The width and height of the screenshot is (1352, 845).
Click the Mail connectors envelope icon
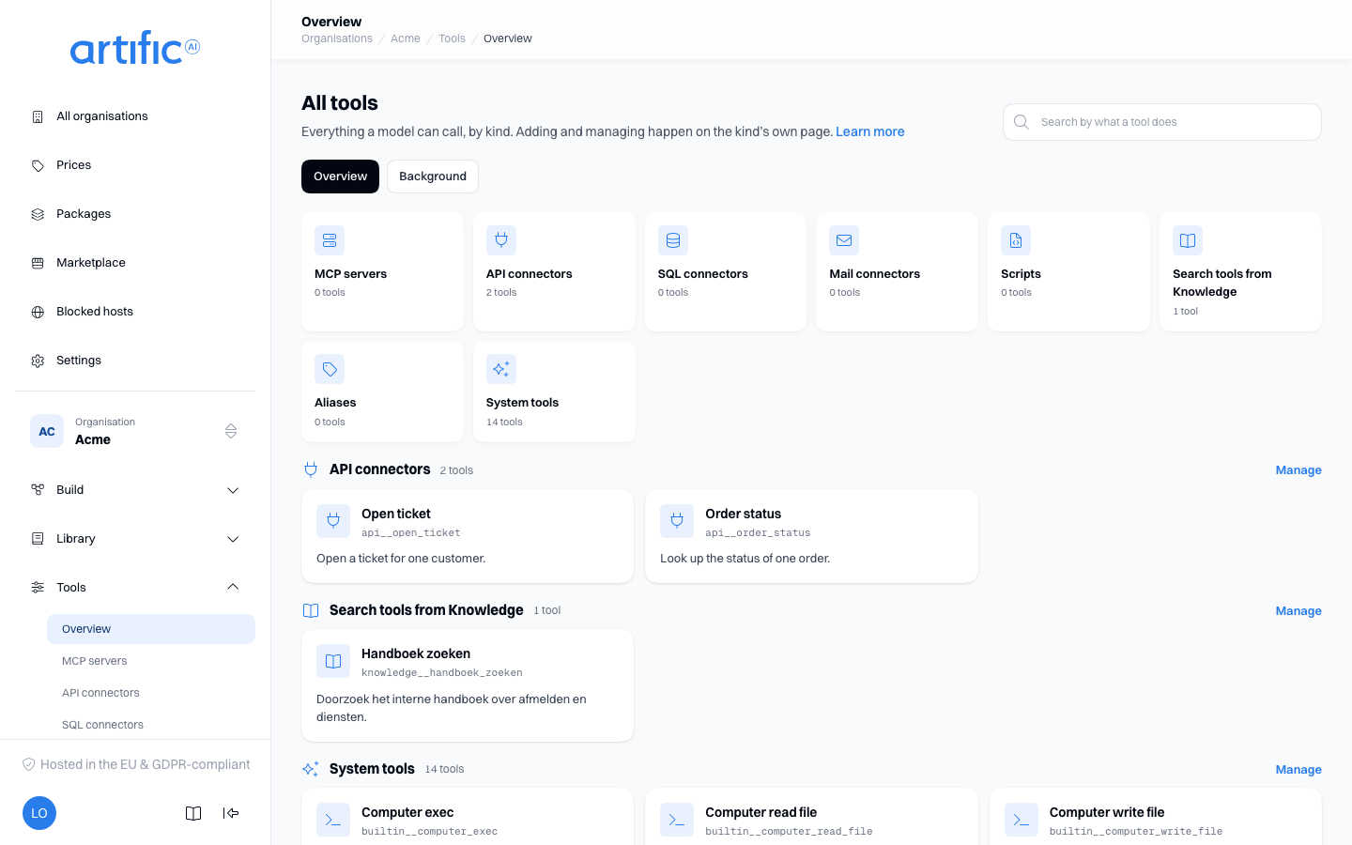coord(844,240)
